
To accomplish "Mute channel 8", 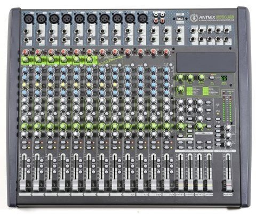I will [115, 142].
